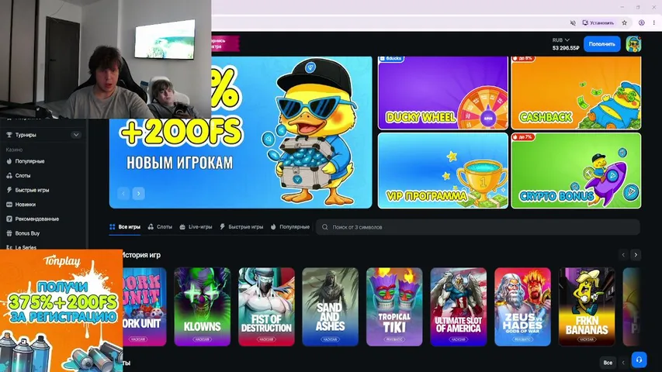Bookmark page with the star icon
Viewport: 662px width, 372px height.
625,22
